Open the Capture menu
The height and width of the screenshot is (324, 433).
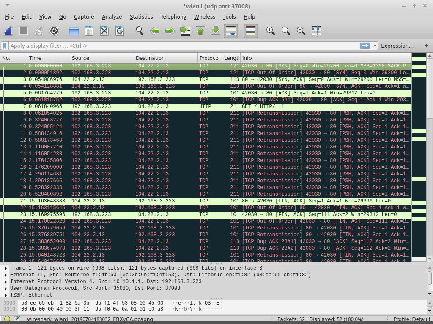coord(84,17)
